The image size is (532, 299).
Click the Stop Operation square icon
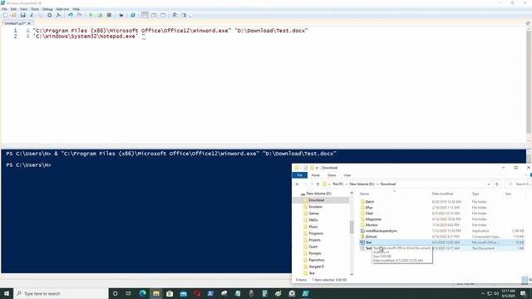(109, 15)
